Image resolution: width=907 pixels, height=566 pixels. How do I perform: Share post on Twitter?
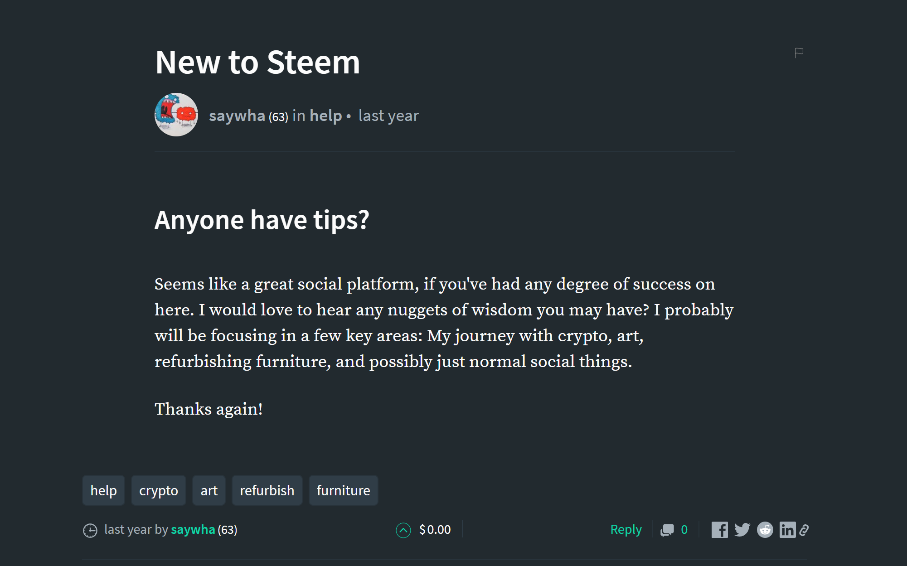[742, 530]
